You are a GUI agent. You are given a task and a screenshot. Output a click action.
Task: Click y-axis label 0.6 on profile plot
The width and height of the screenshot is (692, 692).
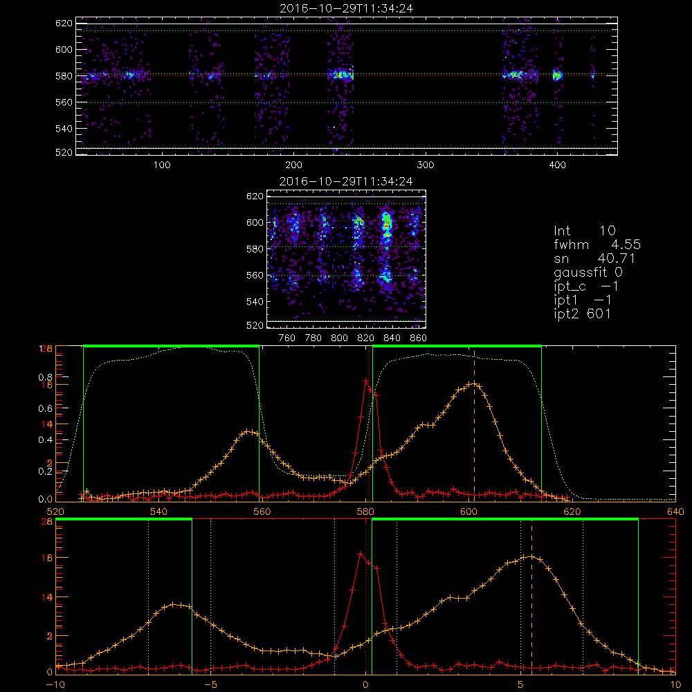pos(46,408)
